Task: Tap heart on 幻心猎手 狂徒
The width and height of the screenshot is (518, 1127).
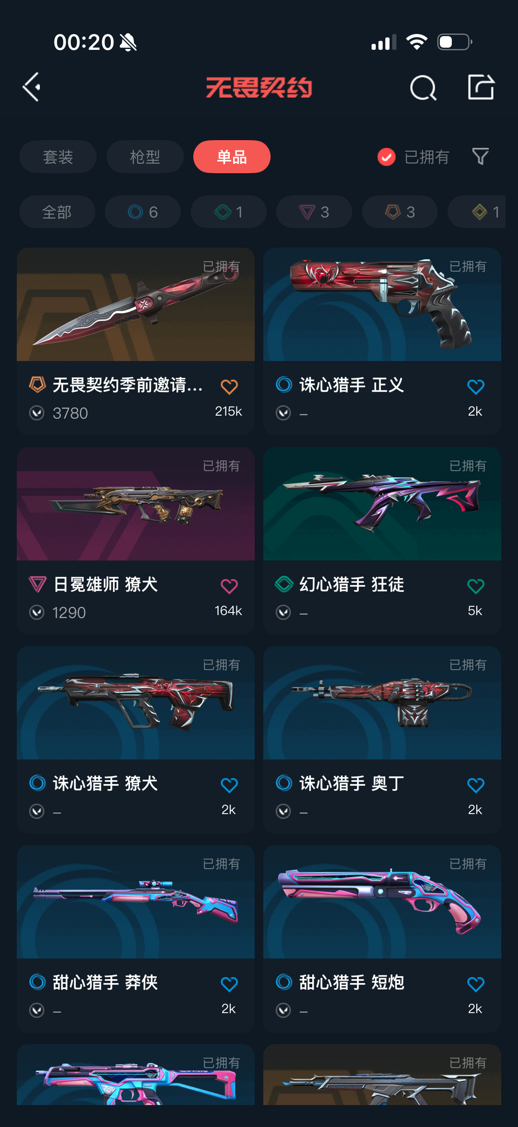Action: pyautogui.click(x=476, y=586)
